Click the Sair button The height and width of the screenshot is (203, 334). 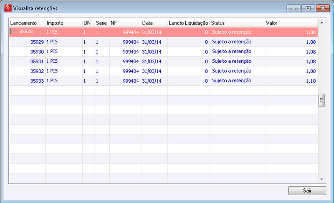[x=307, y=191]
